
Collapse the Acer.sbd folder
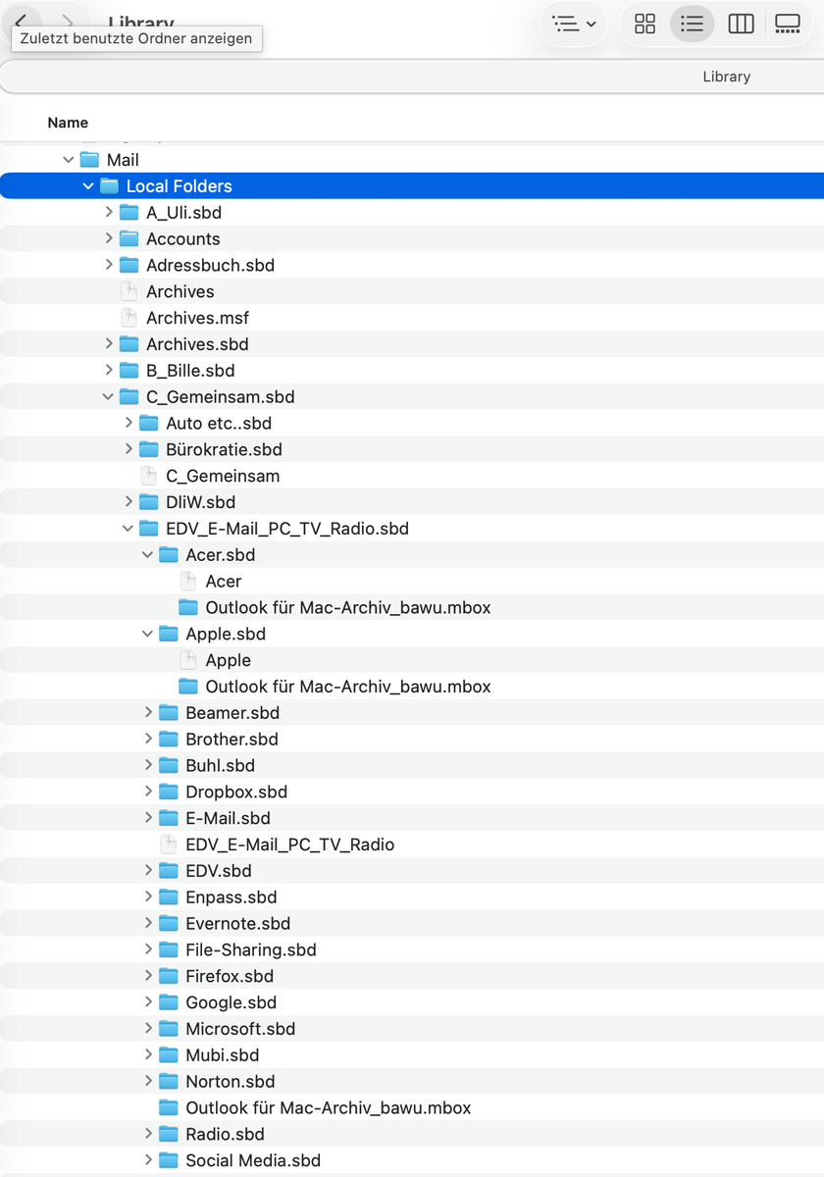pos(148,555)
